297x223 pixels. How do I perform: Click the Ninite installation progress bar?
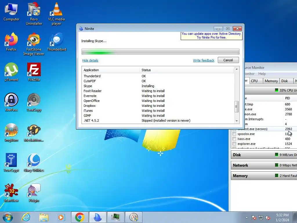point(160,52)
